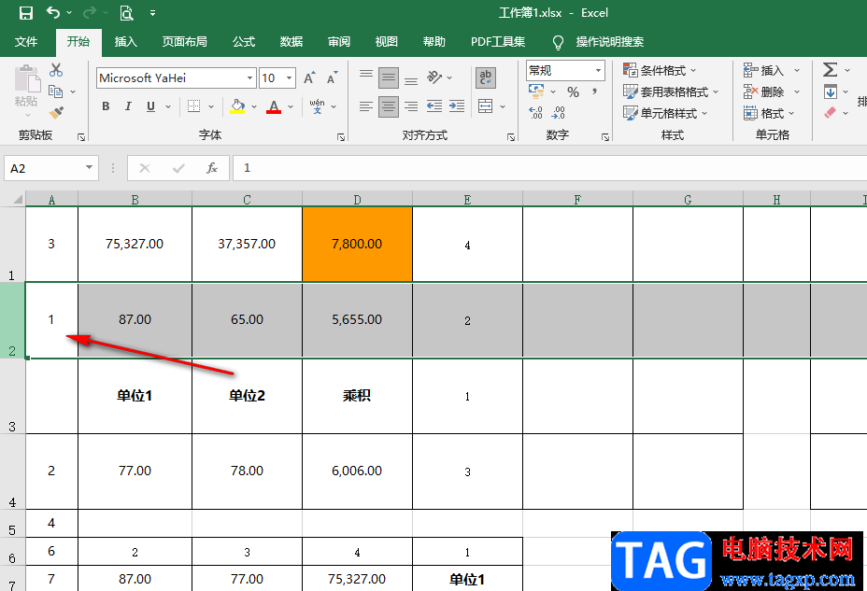Image resolution: width=867 pixels, height=591 pixels.
Task: Switch to the 插入 ribbon tab
Action: (125, 41)
